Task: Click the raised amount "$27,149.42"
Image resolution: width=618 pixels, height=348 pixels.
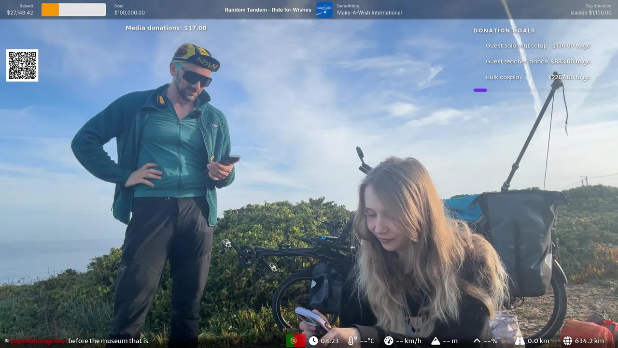Action: coord(20,13)
